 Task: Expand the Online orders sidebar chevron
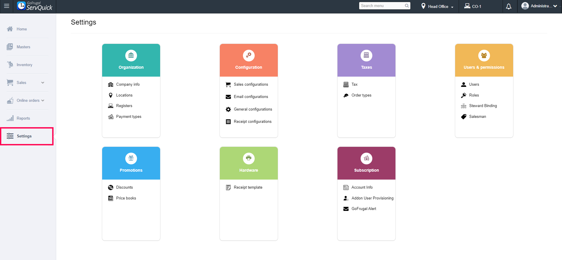tap(43, 100)
